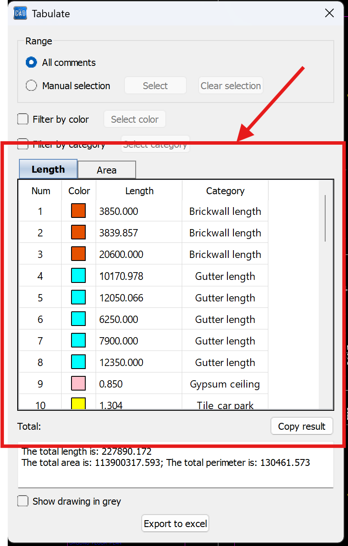
Task: Switch to the Area tab
Action: 107,170
